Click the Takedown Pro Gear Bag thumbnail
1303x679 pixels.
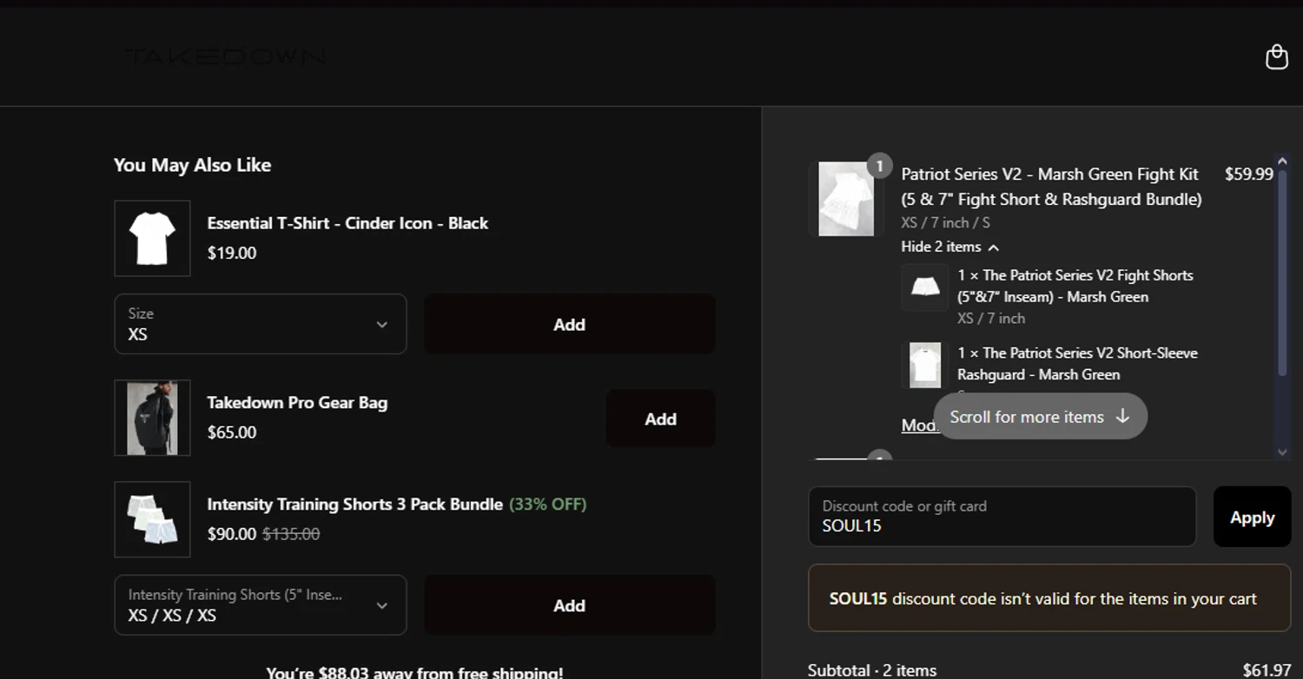(153, 418)
